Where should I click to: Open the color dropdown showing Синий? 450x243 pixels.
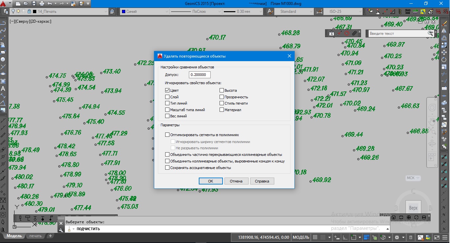coord(144,11)
